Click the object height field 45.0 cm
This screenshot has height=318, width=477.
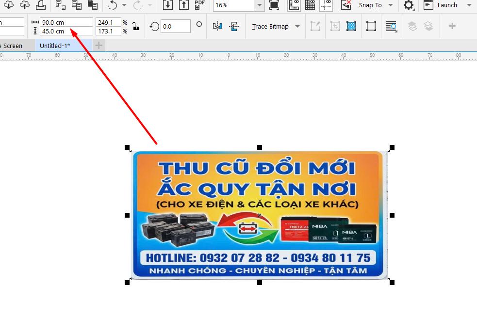click(66, 31)
